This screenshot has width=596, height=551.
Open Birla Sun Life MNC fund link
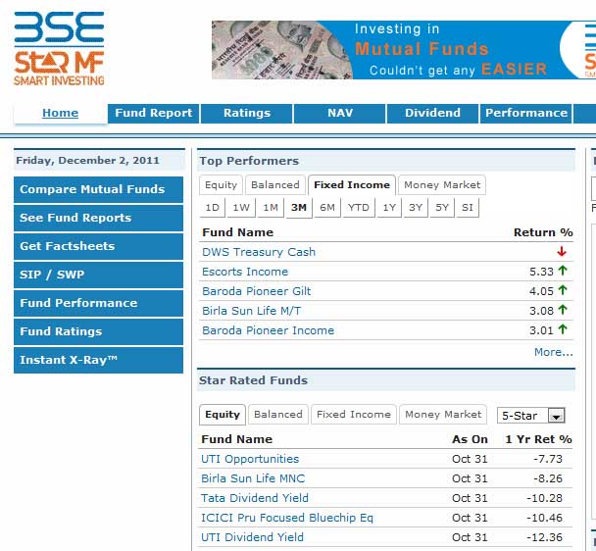click(x=253, y=478)
